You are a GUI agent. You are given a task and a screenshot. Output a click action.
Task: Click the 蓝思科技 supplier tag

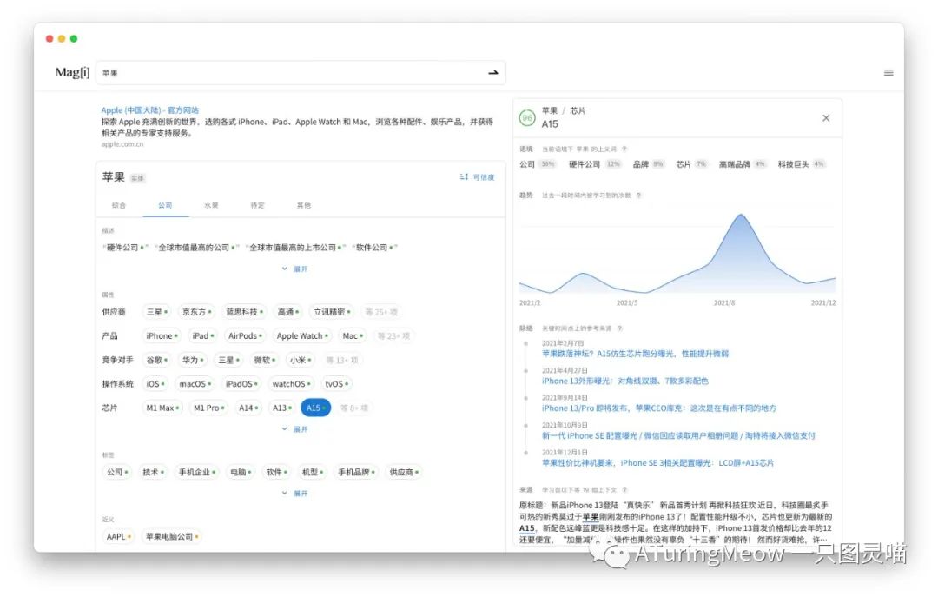click(x=244, y=312)
